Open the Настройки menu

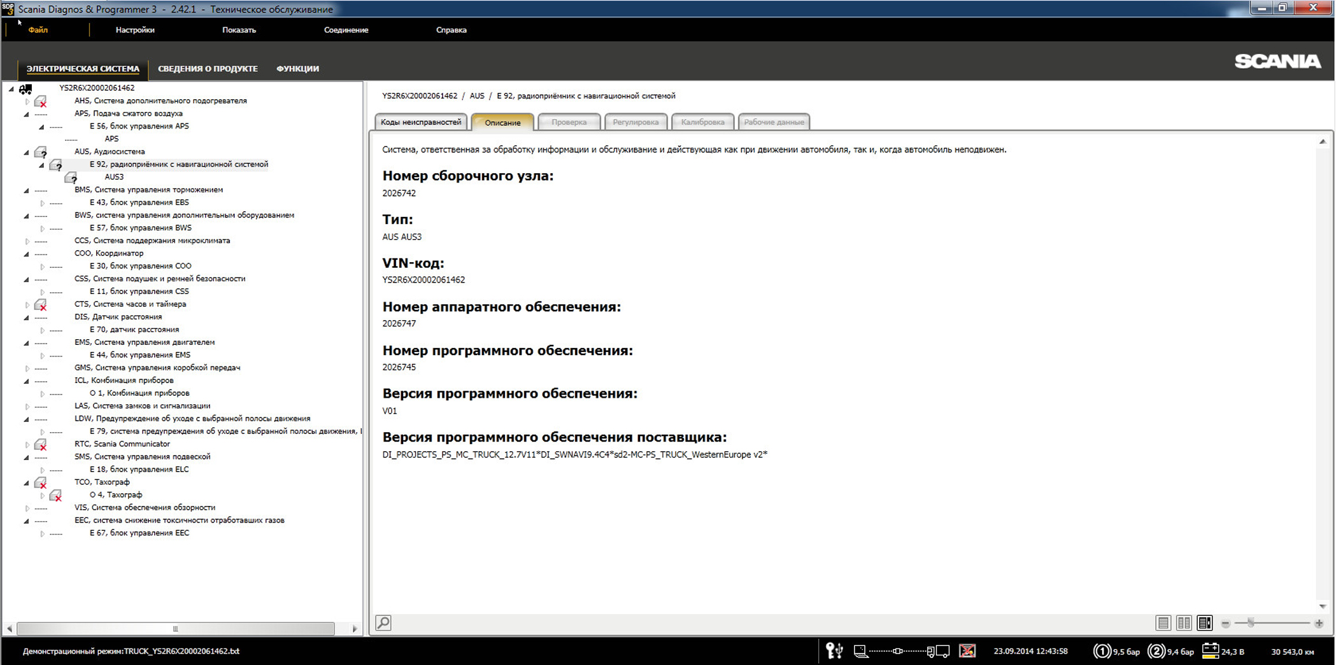click(135, 30)
